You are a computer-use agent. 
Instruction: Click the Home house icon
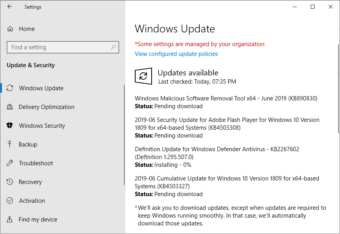click(x=10, y=29)
